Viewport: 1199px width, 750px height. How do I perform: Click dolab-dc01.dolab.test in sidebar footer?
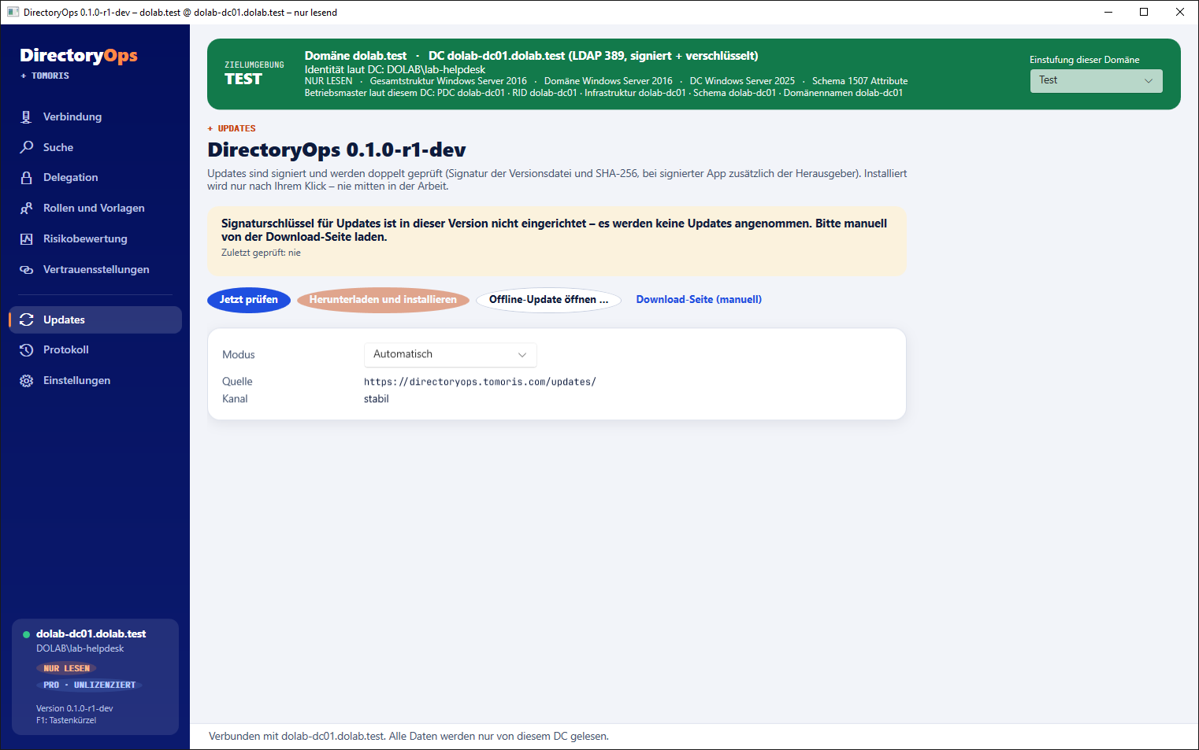coord(91,634)
